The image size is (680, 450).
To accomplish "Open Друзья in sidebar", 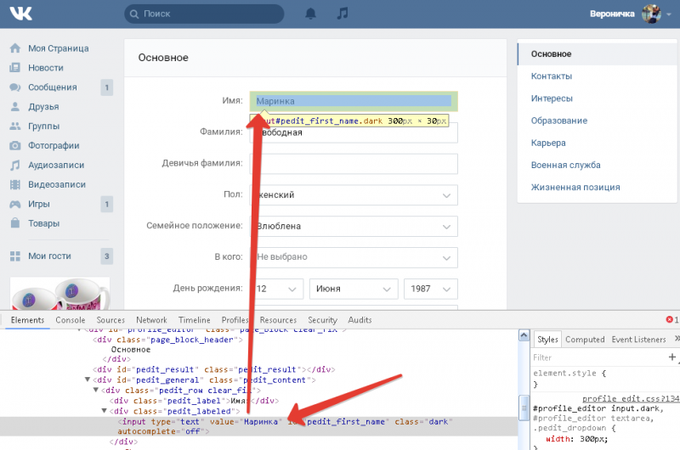I will 43,107.
